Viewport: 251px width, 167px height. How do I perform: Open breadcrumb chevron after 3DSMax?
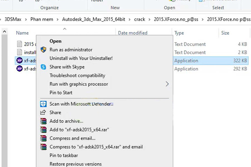tap(26, 19)
